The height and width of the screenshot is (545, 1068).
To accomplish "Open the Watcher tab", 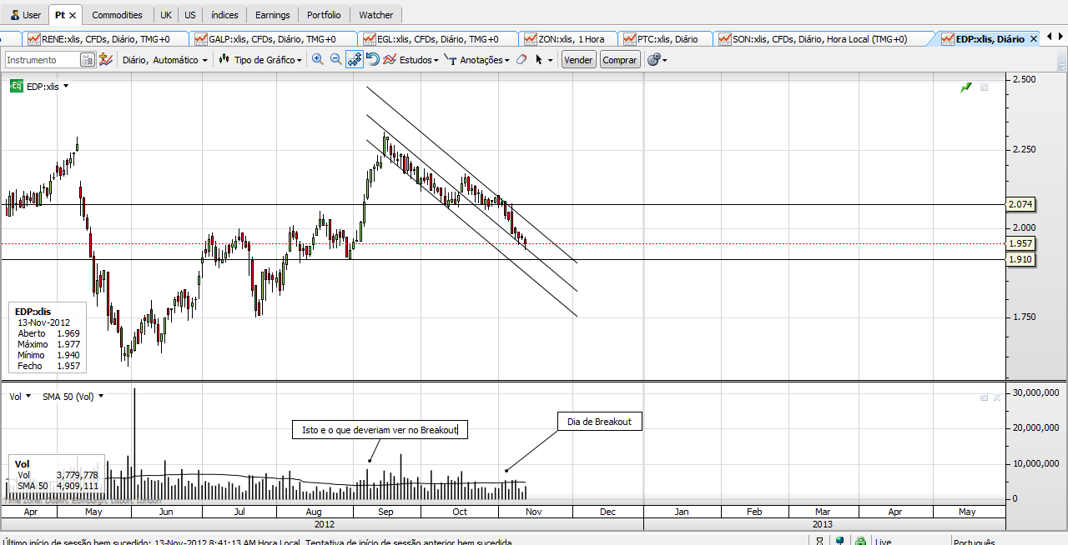I will [x=376, y=15].
